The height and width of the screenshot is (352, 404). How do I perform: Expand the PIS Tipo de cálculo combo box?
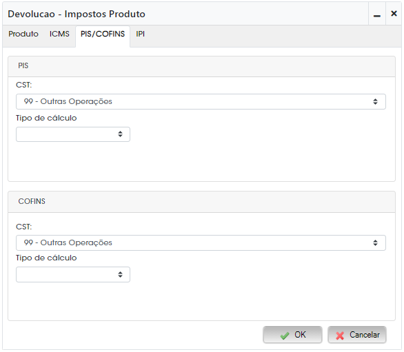pyautogui.click(x=73, y=134)
